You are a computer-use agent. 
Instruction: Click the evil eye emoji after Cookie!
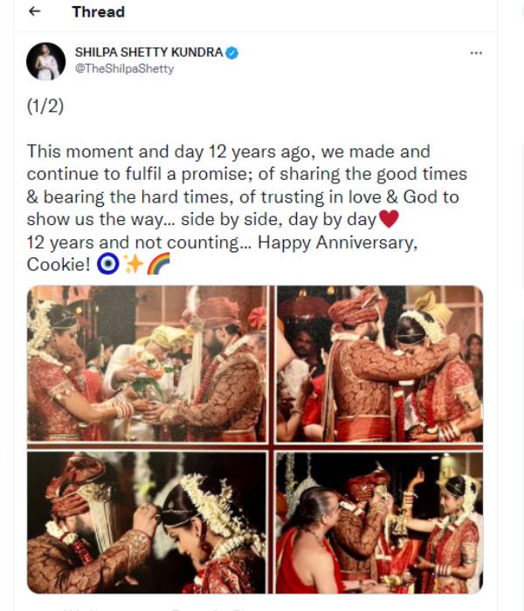tap(107, 264)
